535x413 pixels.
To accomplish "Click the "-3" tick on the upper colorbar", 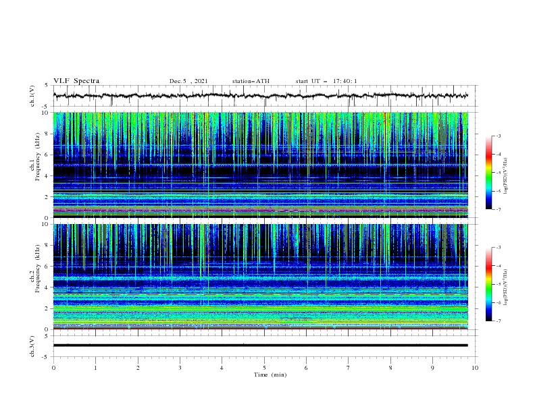I will click(499, 136).
